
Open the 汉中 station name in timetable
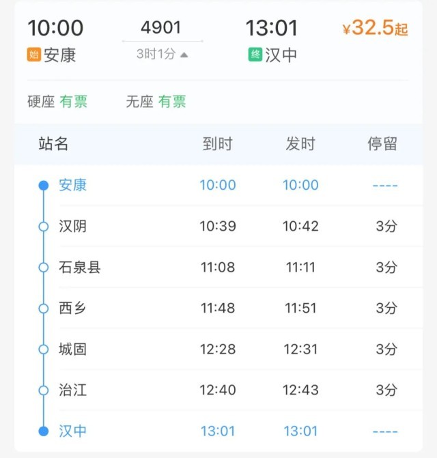tap(72, 431)
